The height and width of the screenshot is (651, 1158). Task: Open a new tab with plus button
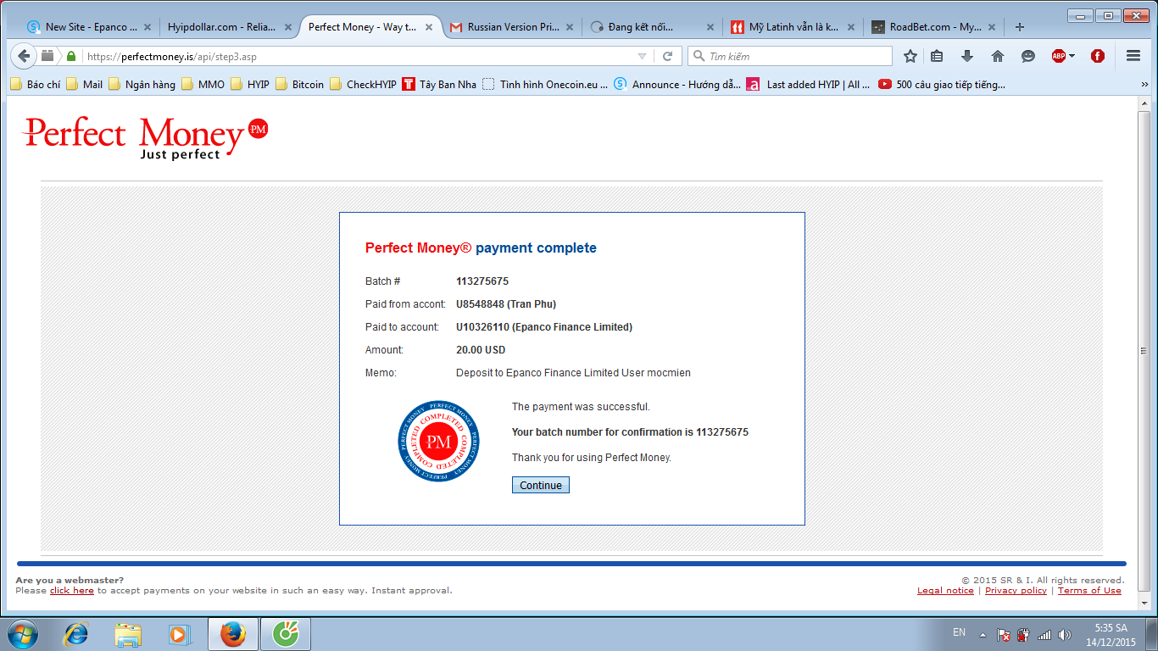pyautogui.click(x=1020, y=27)
